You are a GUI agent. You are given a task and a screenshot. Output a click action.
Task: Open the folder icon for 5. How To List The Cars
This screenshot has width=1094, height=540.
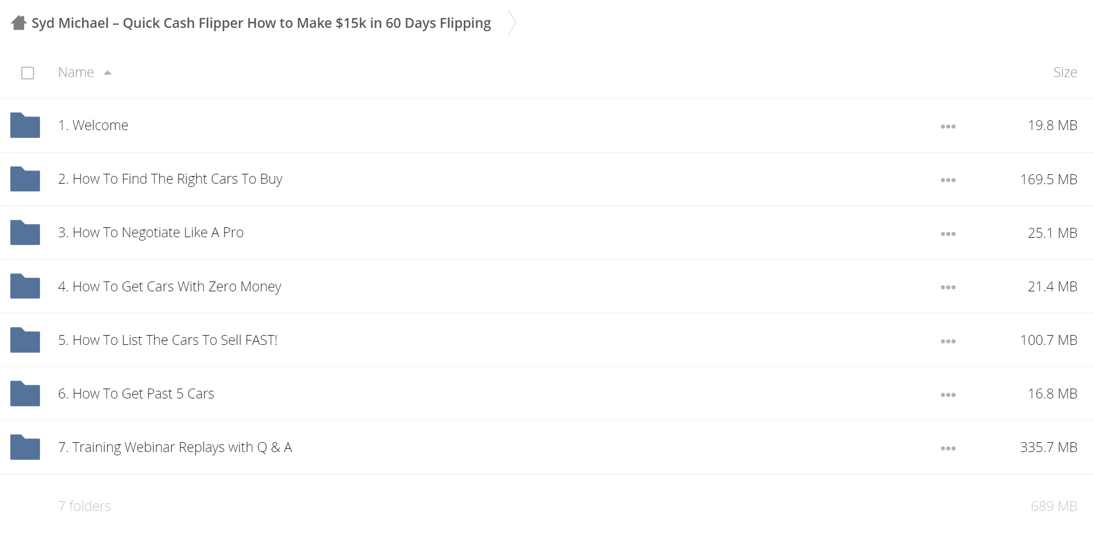coord(25,340)
